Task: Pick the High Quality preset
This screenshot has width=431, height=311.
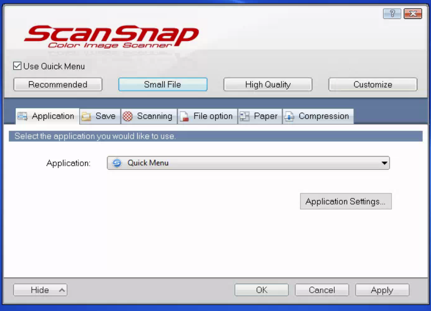Action: pos(268,84)
